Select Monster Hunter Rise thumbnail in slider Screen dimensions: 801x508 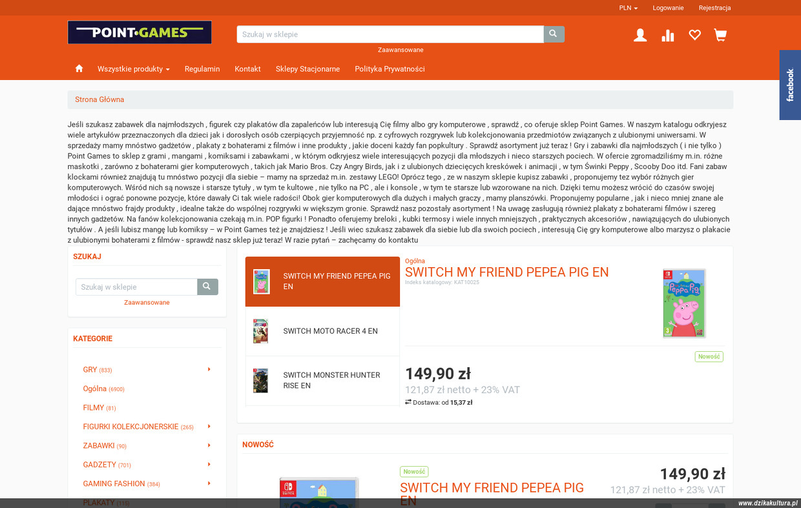[x=260, y=380]
